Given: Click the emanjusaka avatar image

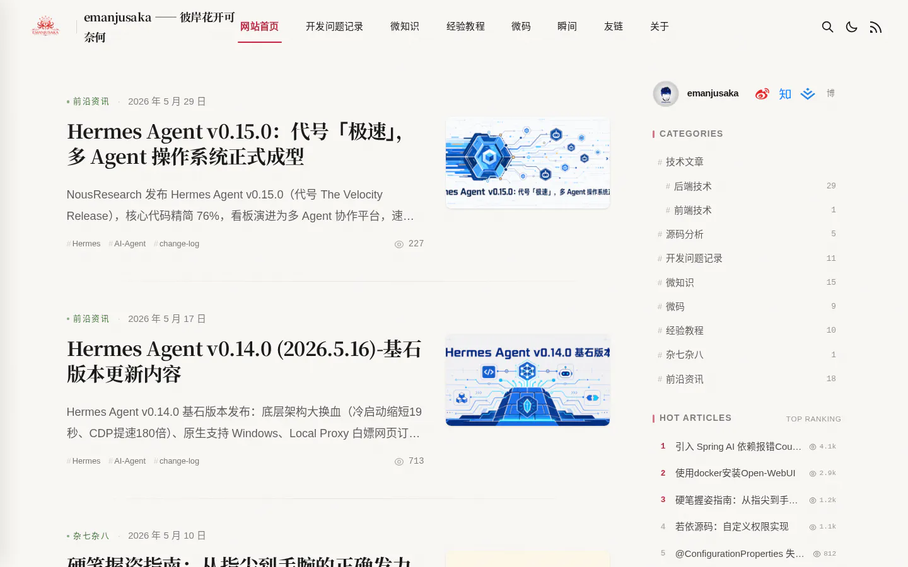Looking at the screenshot, I should [x=666, y=94].
